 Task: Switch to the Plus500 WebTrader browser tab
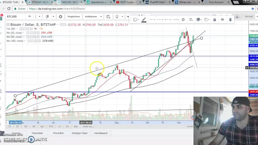(x=158, y=2)
